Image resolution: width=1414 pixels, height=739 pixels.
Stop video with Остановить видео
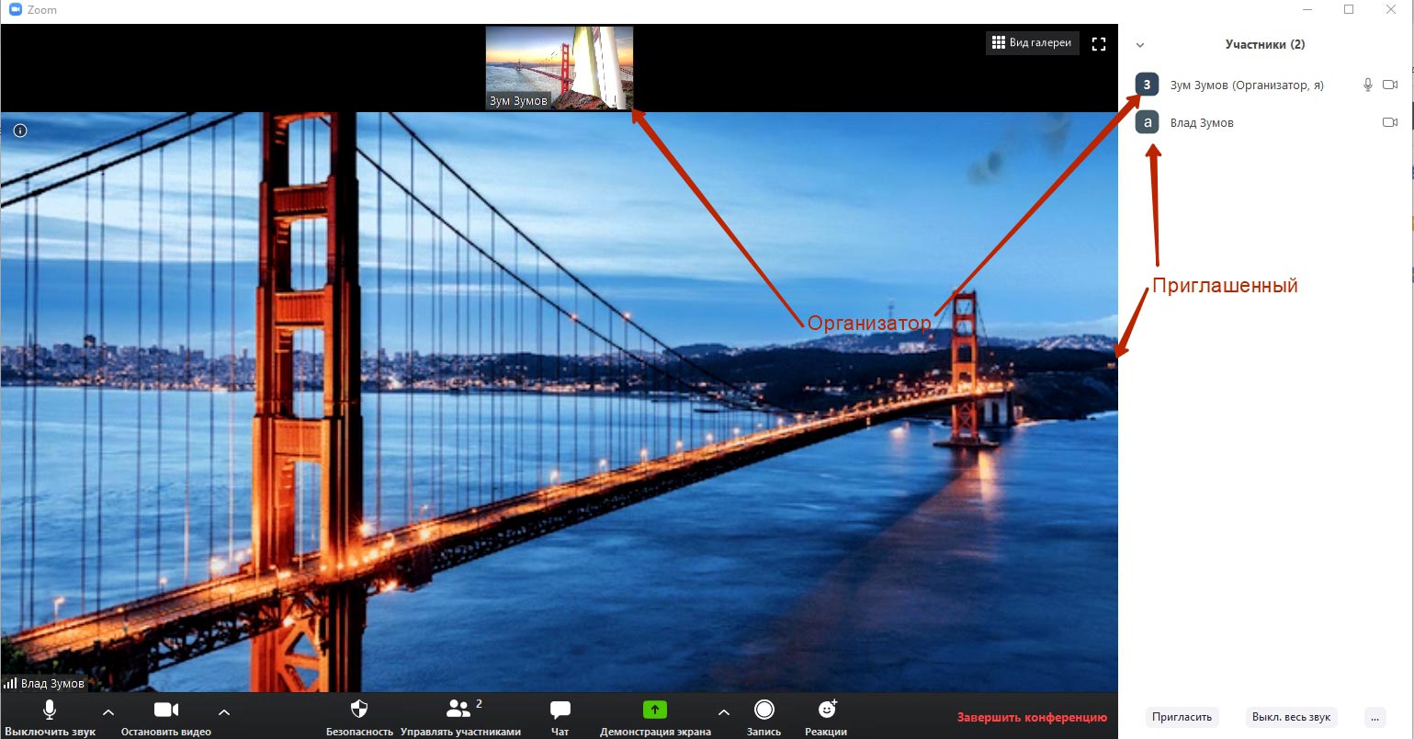(x=166, y=718)
